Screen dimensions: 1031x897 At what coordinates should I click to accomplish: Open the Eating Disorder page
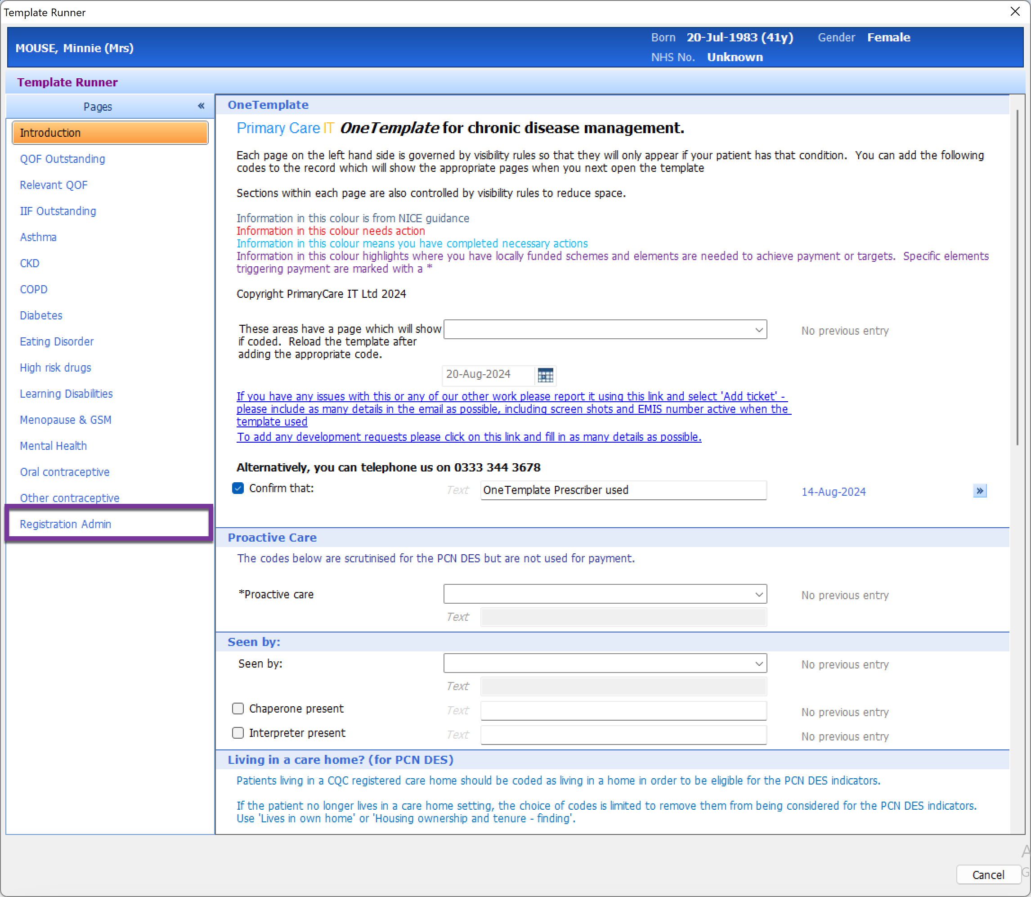coord(57,341)
